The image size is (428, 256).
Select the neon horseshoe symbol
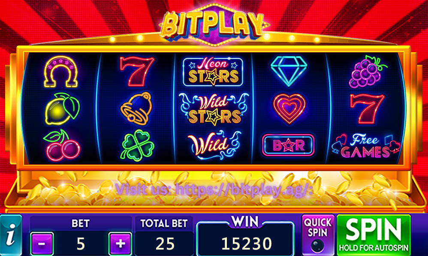point(61,72)
